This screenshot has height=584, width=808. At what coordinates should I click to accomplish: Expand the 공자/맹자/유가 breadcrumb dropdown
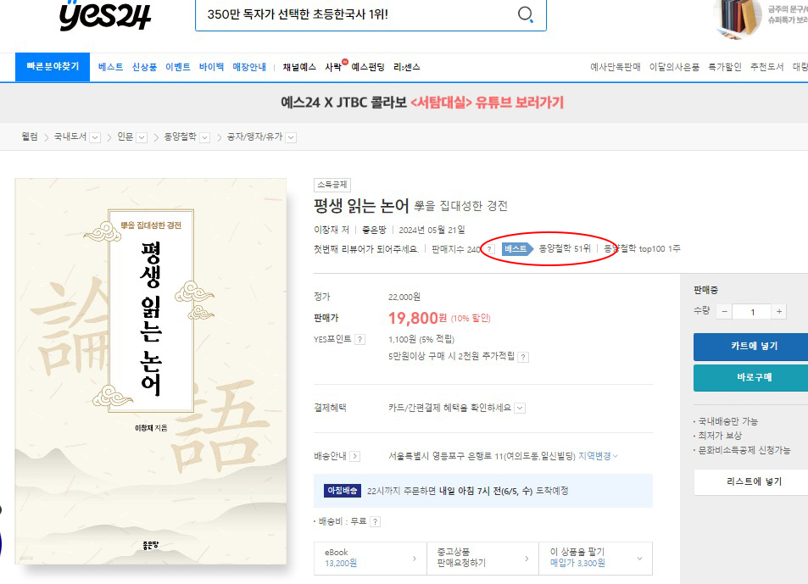point(291,137)
